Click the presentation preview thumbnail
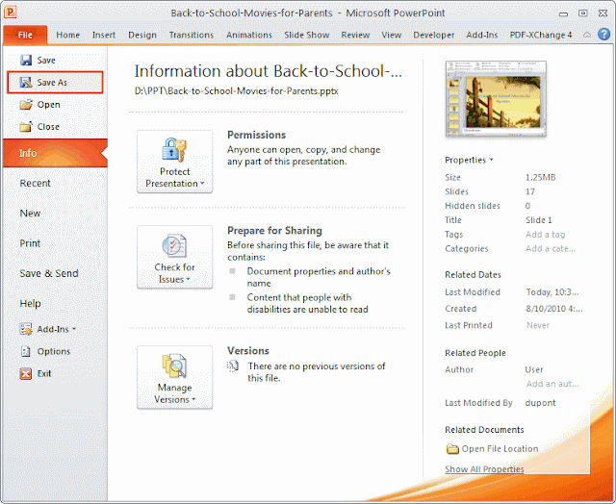The height and width of the screenshot is (504, 616). (496, 100)
